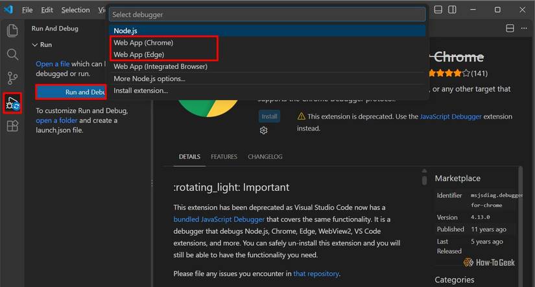Click the Published 11 years ago value
535x287 pixels.
[x=488, y=229]
